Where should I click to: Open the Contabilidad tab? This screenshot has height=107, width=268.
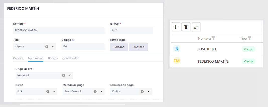pyautogui.click(x=71, y=58)
